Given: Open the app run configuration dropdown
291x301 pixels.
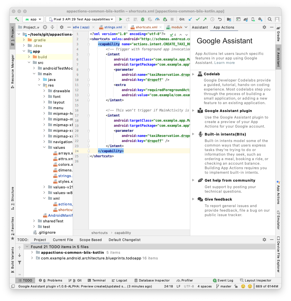Looking at the screenshot, I should point(33,19).
